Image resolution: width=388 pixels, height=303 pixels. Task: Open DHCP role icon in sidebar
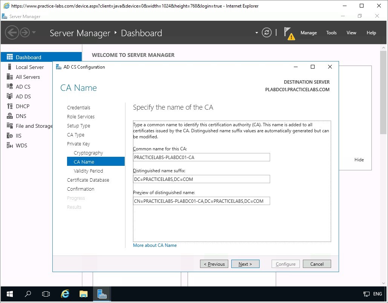[10, 106]
